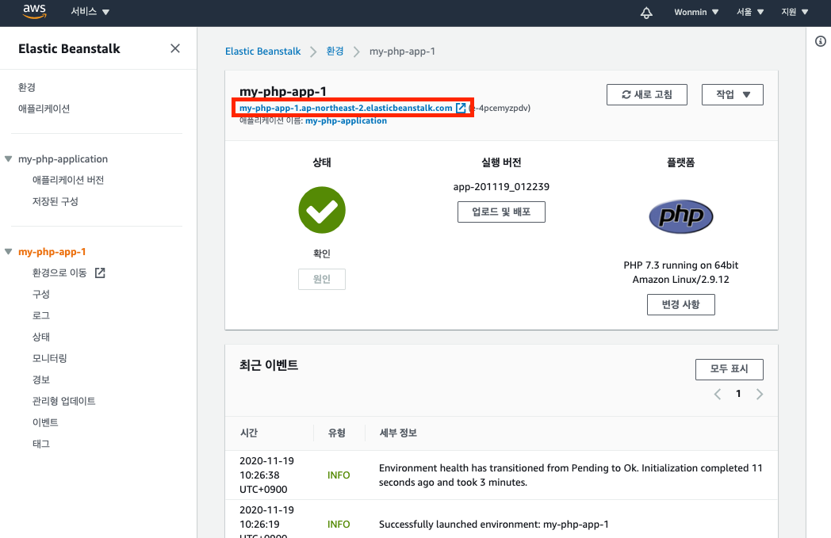
Task: Go to previous events page arrow
Action: click(718, 394)
